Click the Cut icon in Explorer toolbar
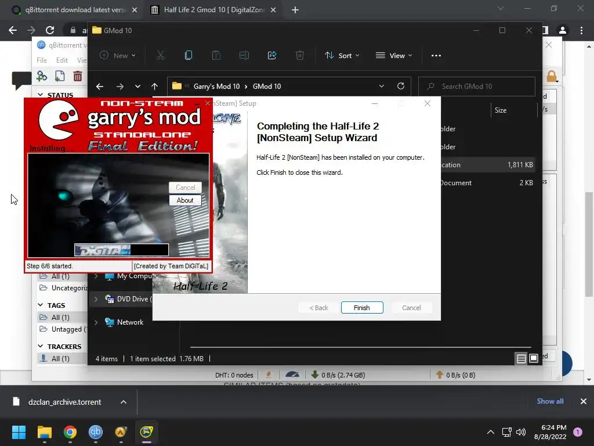 161,55
